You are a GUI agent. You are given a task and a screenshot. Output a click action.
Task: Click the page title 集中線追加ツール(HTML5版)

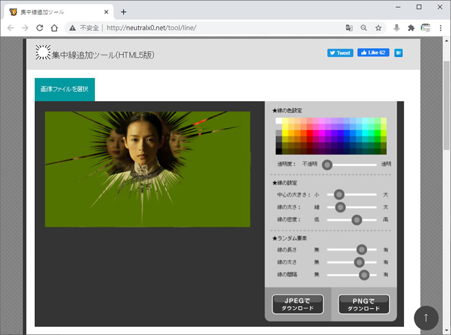103,55
